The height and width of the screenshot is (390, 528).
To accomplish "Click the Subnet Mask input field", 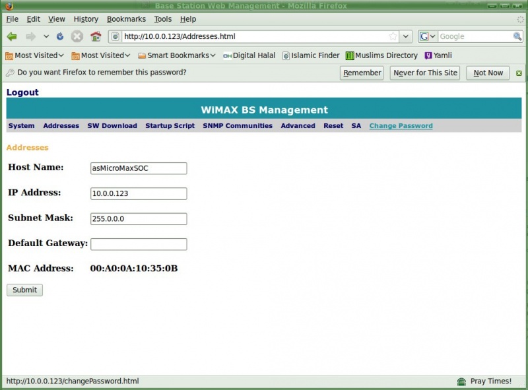I will 139,219.
